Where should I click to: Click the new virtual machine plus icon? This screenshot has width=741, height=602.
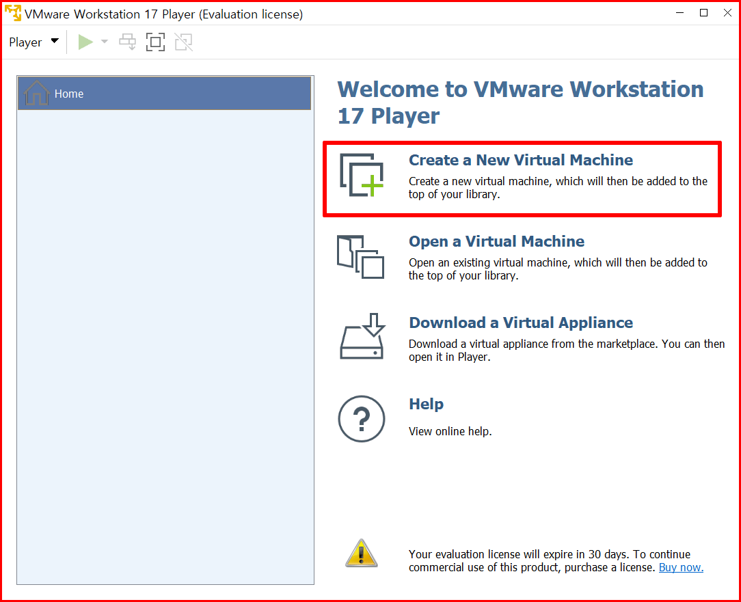click(362, 175)
